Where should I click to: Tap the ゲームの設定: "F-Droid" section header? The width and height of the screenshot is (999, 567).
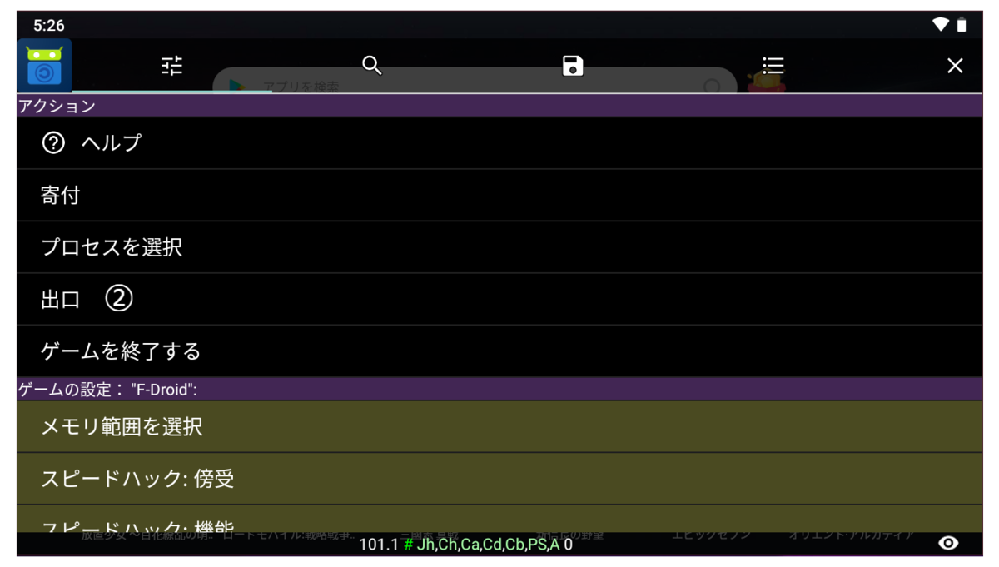pos(499,389)
